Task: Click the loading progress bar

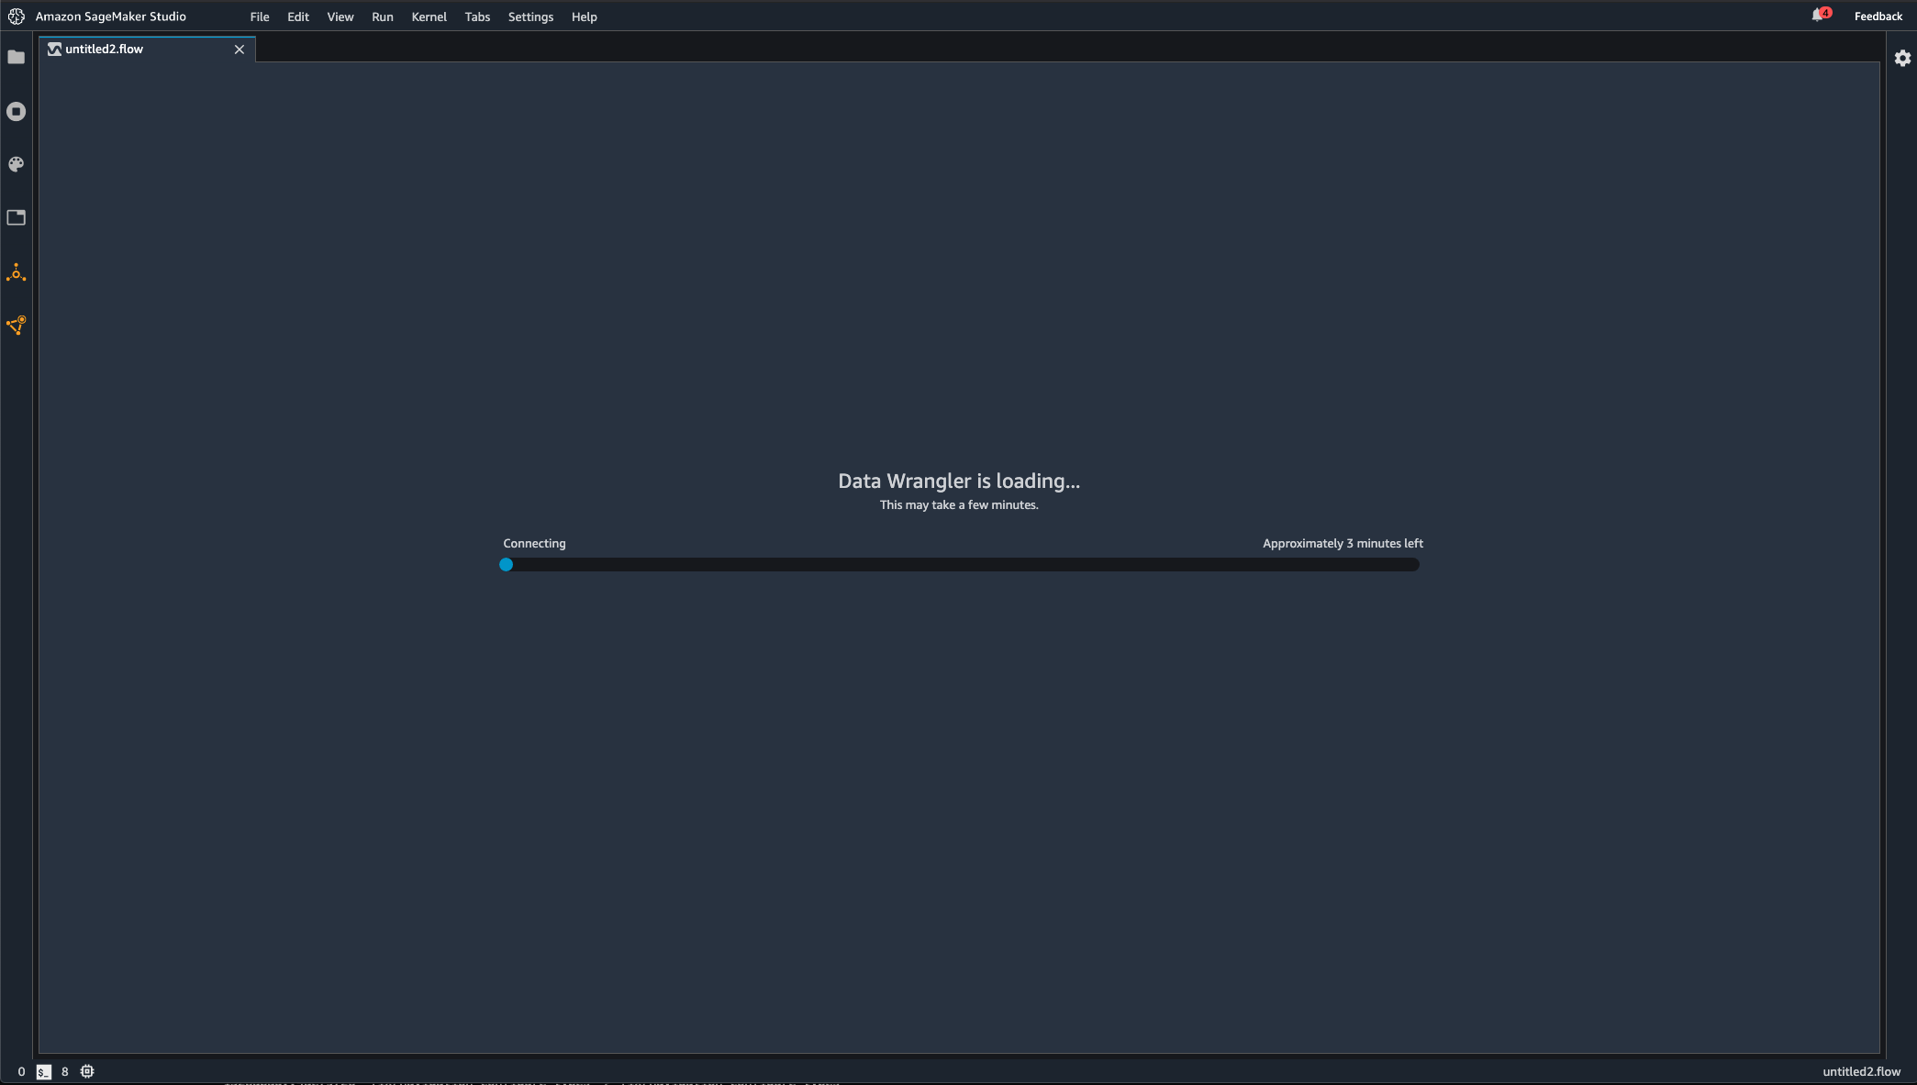Action: pos(960,565)
